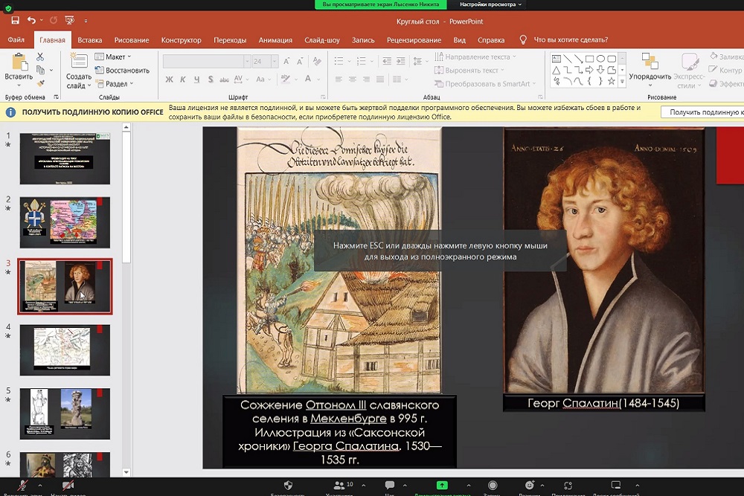
Task: Click Получить подлинную license button
Action: [703, 112]
